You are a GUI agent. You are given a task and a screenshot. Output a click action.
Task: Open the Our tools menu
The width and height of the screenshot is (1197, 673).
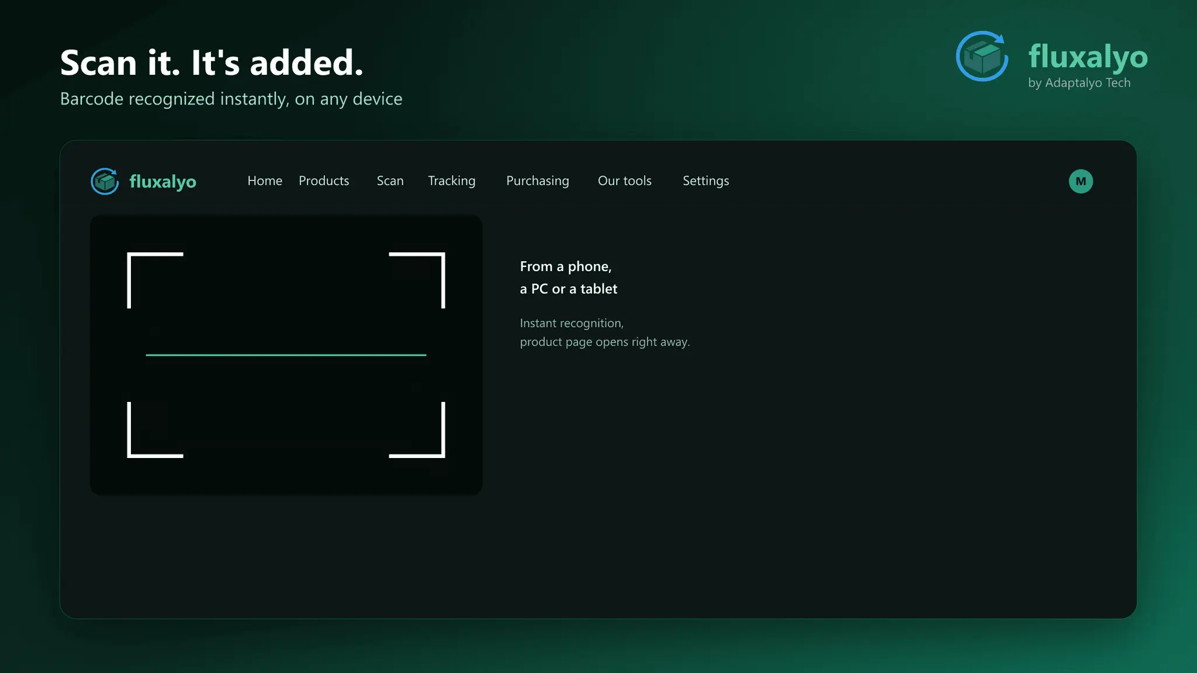click(x=624, y=181)
